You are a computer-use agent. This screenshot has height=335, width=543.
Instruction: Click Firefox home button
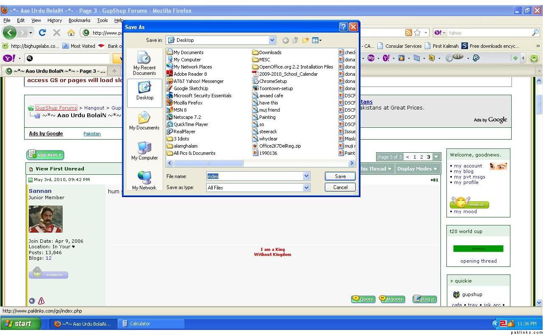[x=71, y=33]
